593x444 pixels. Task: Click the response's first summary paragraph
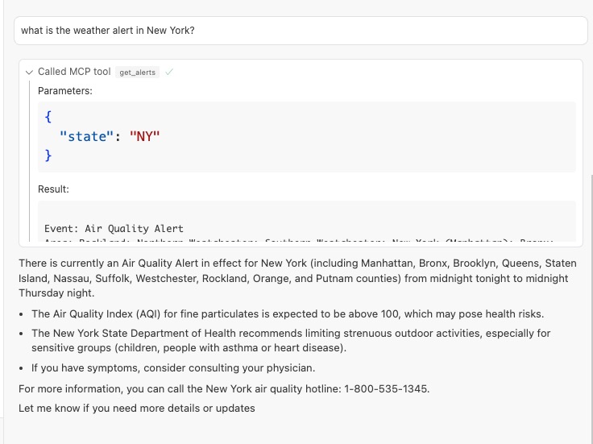click(297, 278)
